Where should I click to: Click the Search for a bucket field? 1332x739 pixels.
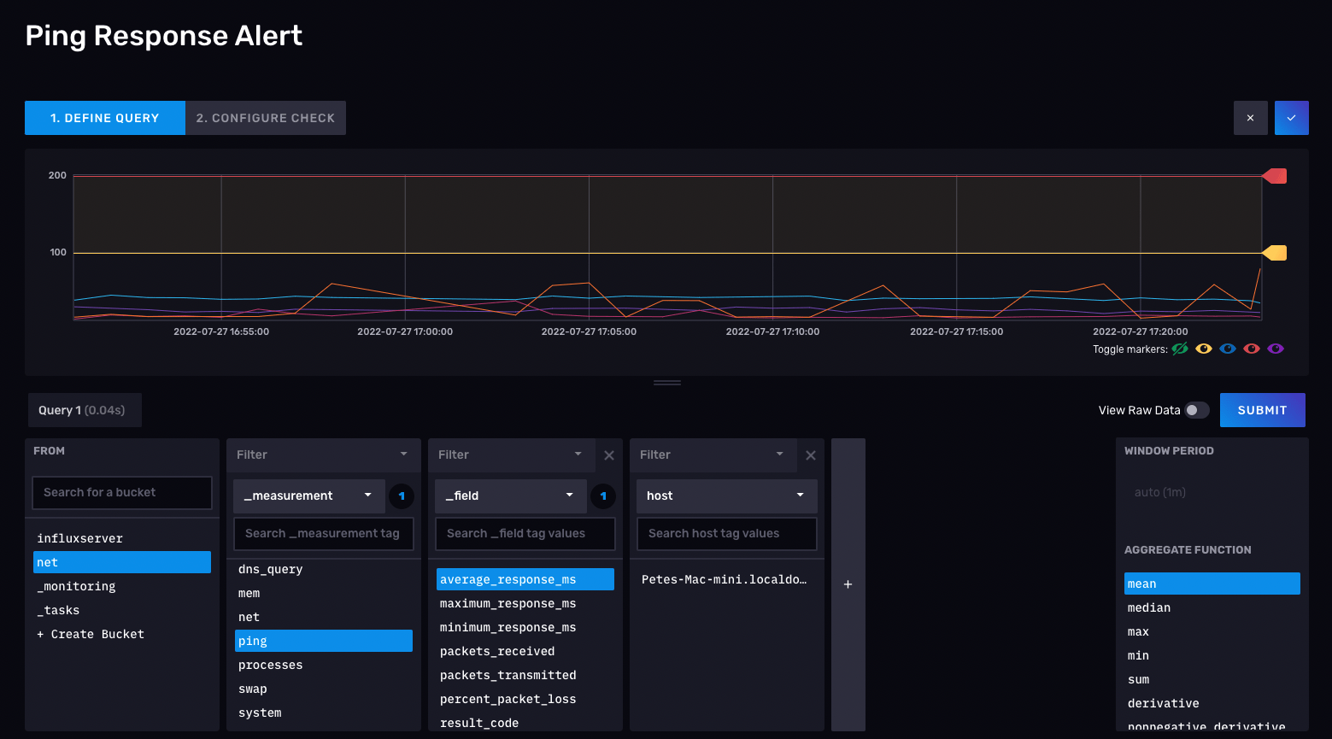(122, 493)
